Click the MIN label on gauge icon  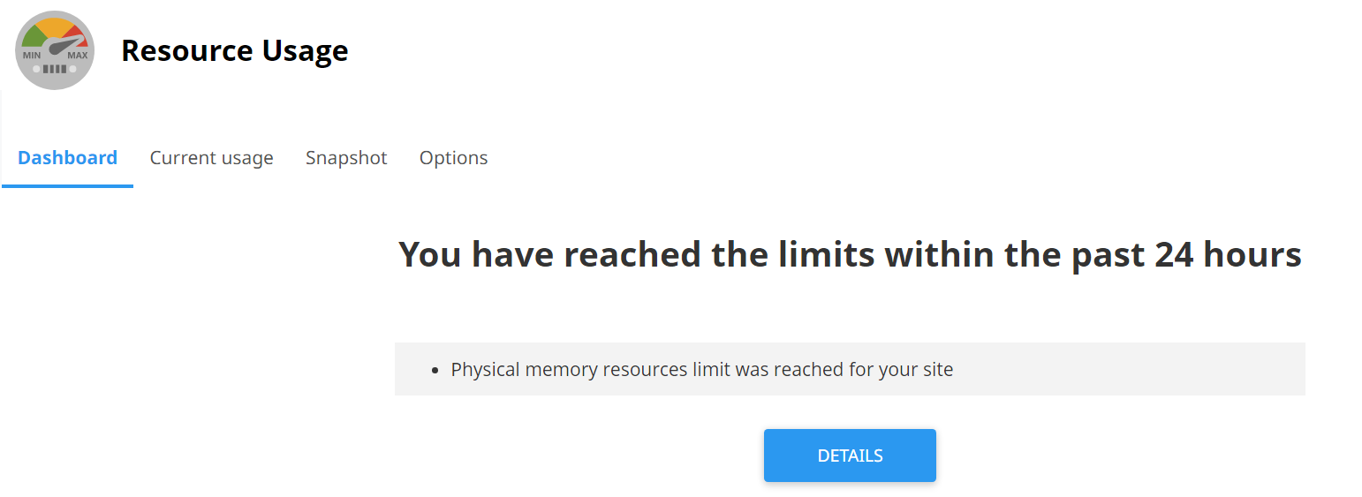(x=32, y=56)
